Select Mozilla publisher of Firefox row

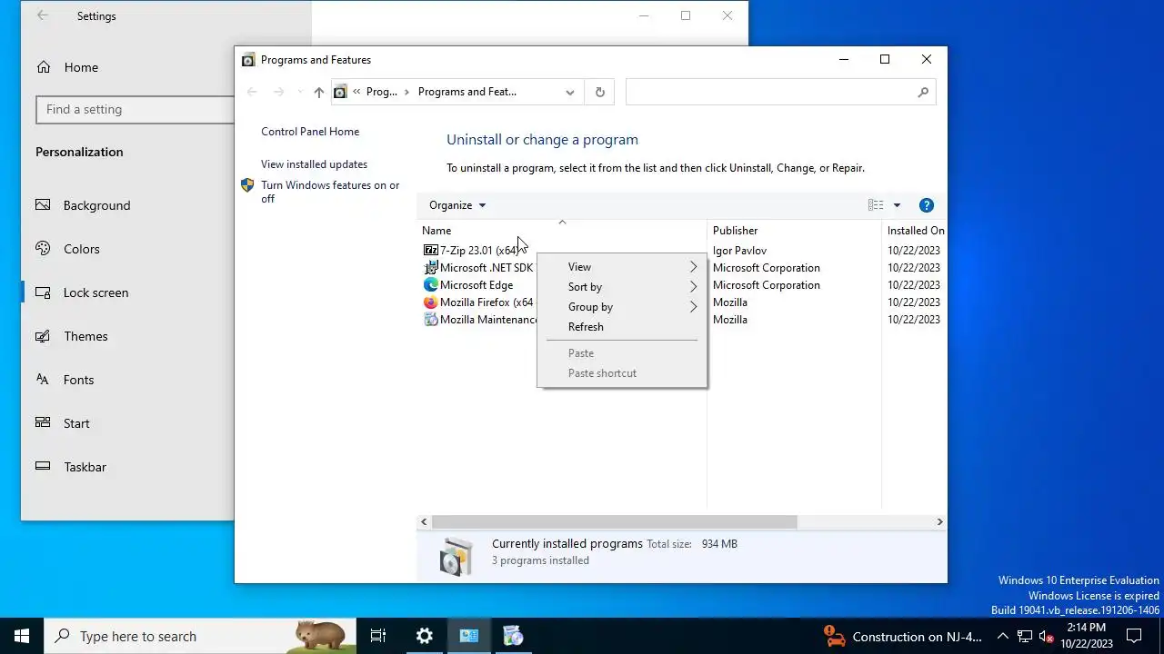tap(730, 302)
